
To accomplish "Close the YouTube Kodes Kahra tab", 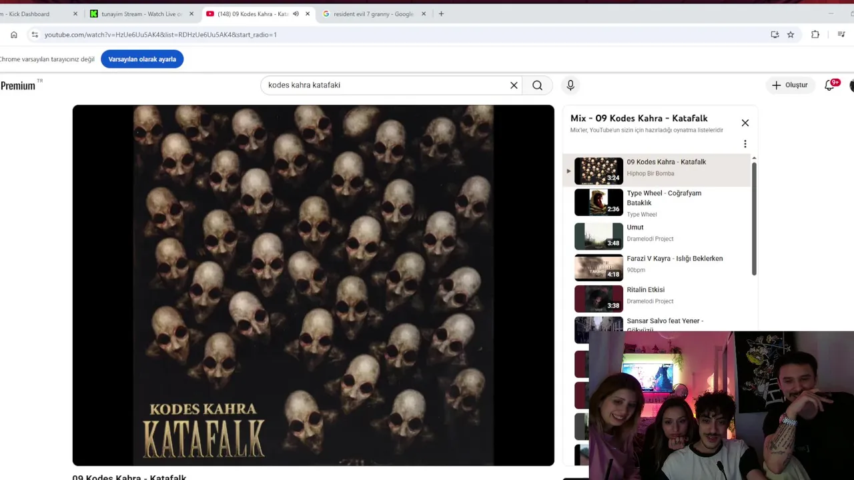I will [x=308, y=13].
